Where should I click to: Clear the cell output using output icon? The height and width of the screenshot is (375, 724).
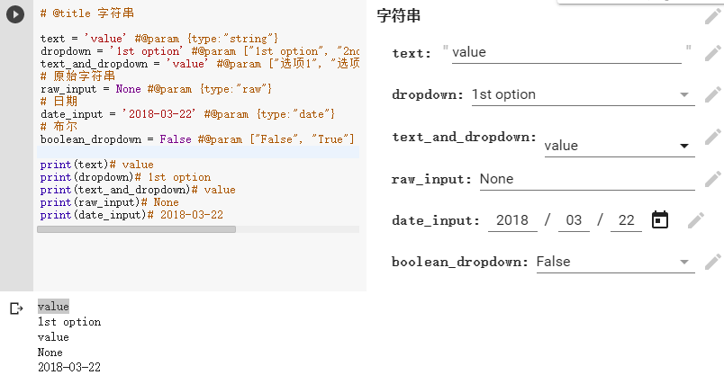point(16,308)
